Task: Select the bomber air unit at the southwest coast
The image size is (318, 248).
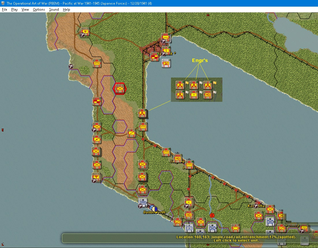Action: 96,177
